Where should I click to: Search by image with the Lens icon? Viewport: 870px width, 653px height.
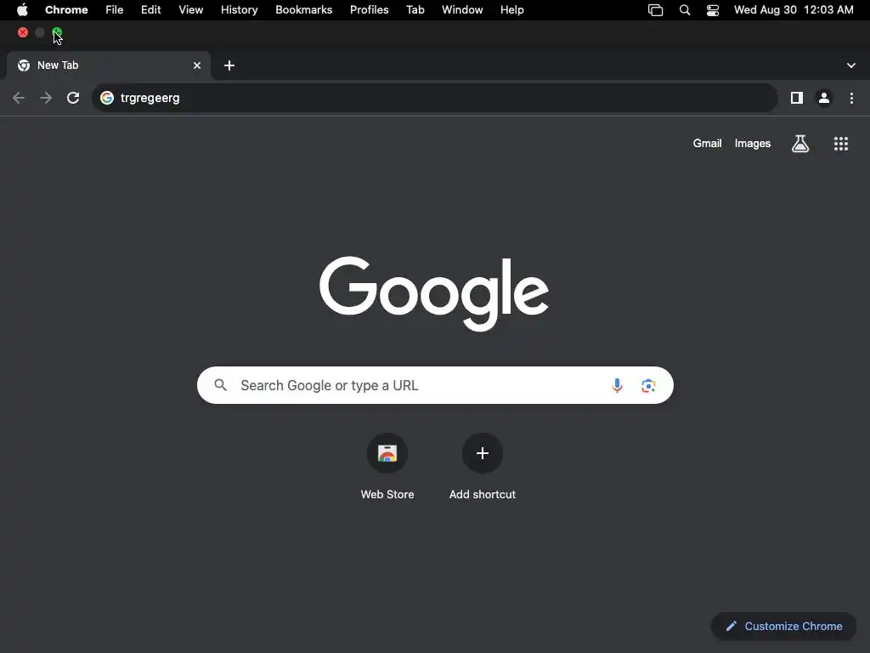coord(648,385)
